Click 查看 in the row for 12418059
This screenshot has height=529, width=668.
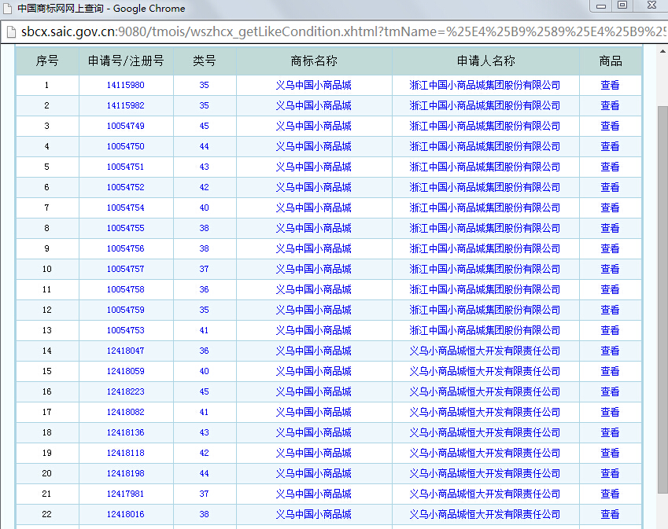point(610,371)
